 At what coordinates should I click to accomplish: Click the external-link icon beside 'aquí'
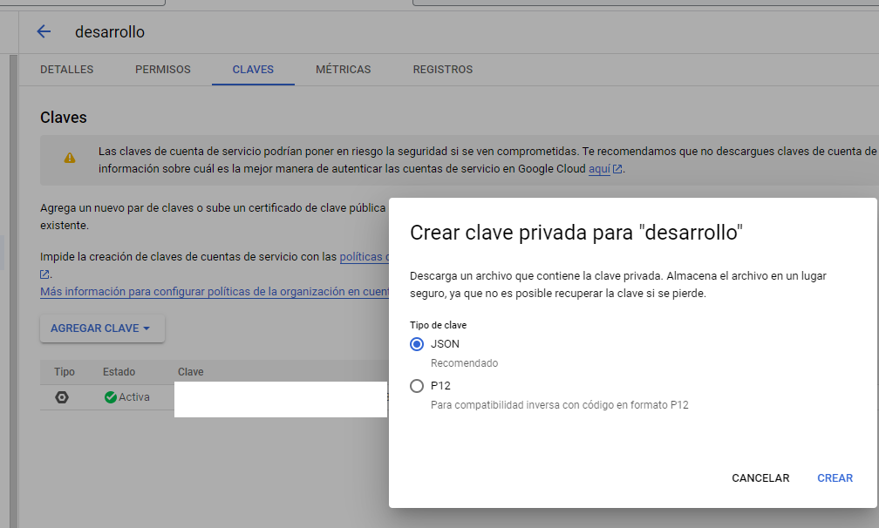[618, 170]
